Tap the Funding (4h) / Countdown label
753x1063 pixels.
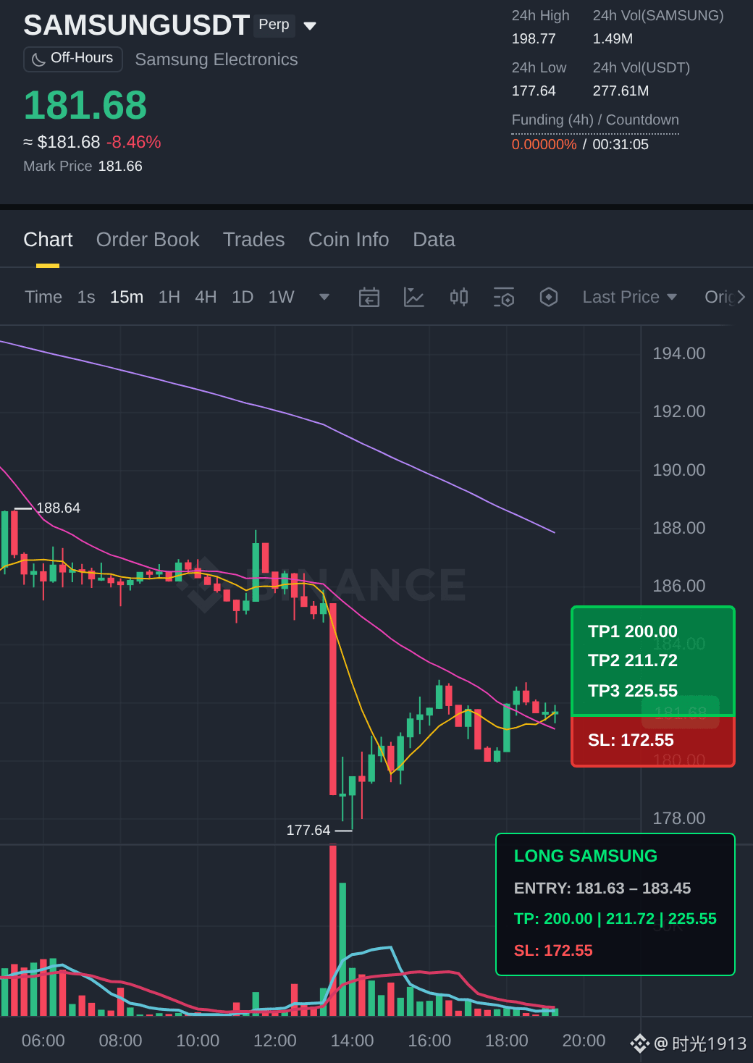click(x=595, y=120)
